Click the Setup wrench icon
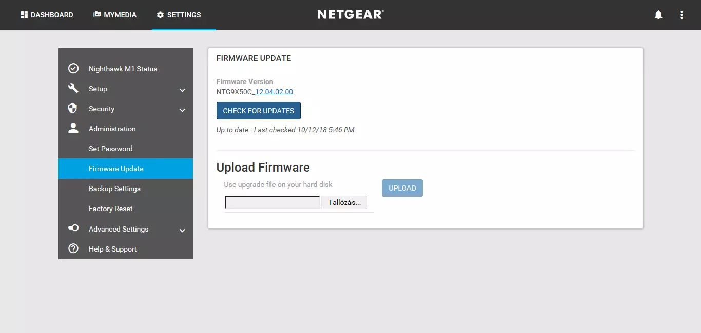This screenshot has height=333, width=701. coord(73,88)
